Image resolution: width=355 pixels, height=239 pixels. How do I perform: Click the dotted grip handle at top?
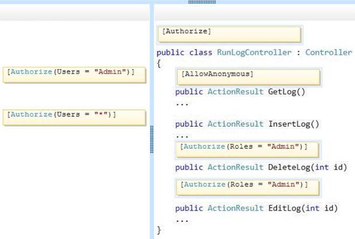[202, 2]
